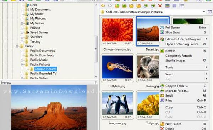
Task: Click folder tree scrollbar up arrow
Action: point(96,5)
